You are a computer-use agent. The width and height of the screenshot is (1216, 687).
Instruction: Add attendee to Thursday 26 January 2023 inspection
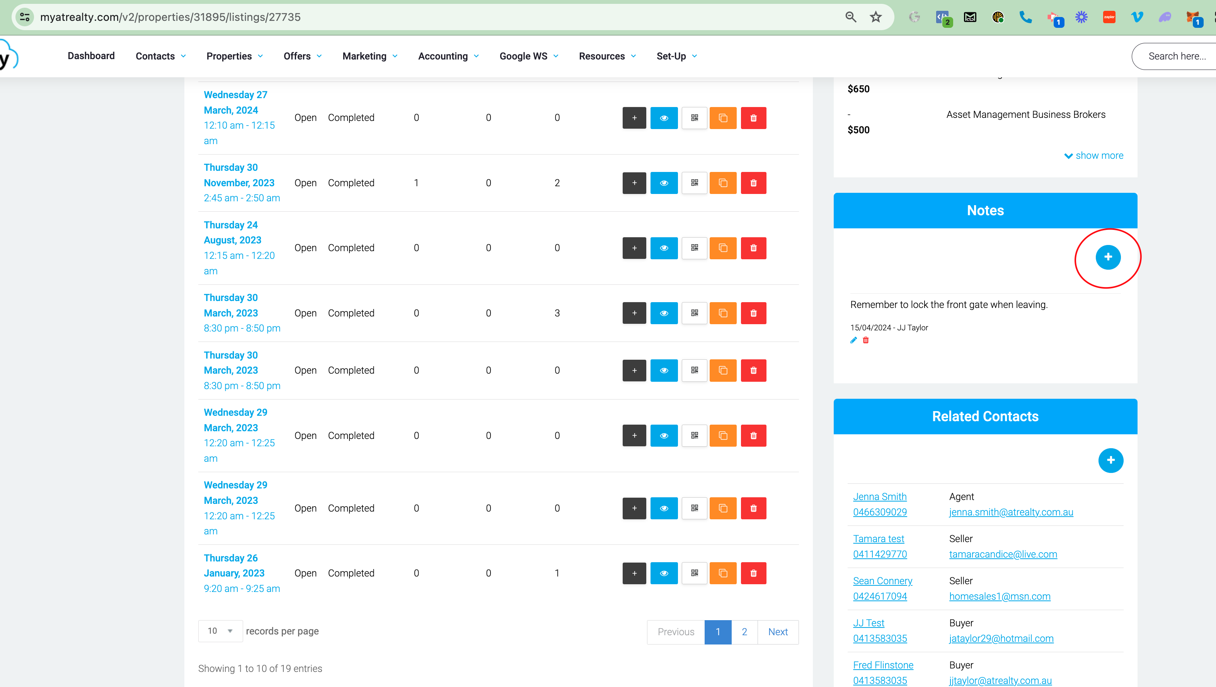click(634, 573)
